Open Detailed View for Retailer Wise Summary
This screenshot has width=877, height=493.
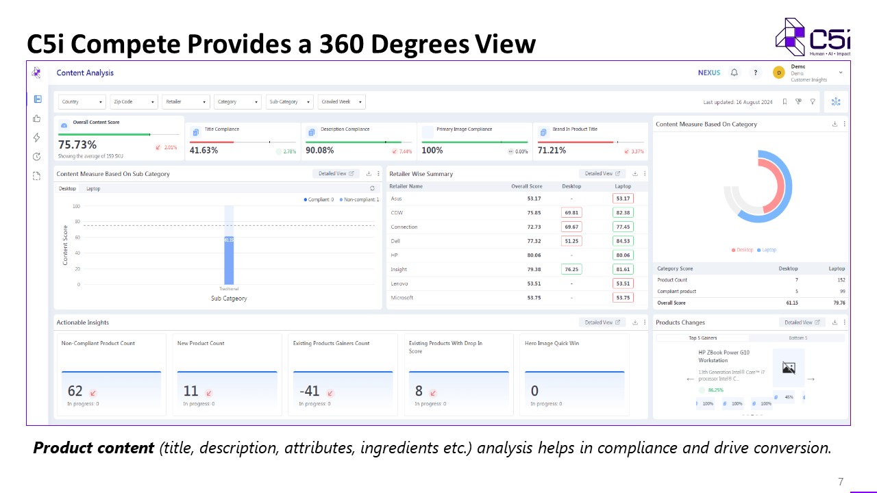(x=603, y=174)
